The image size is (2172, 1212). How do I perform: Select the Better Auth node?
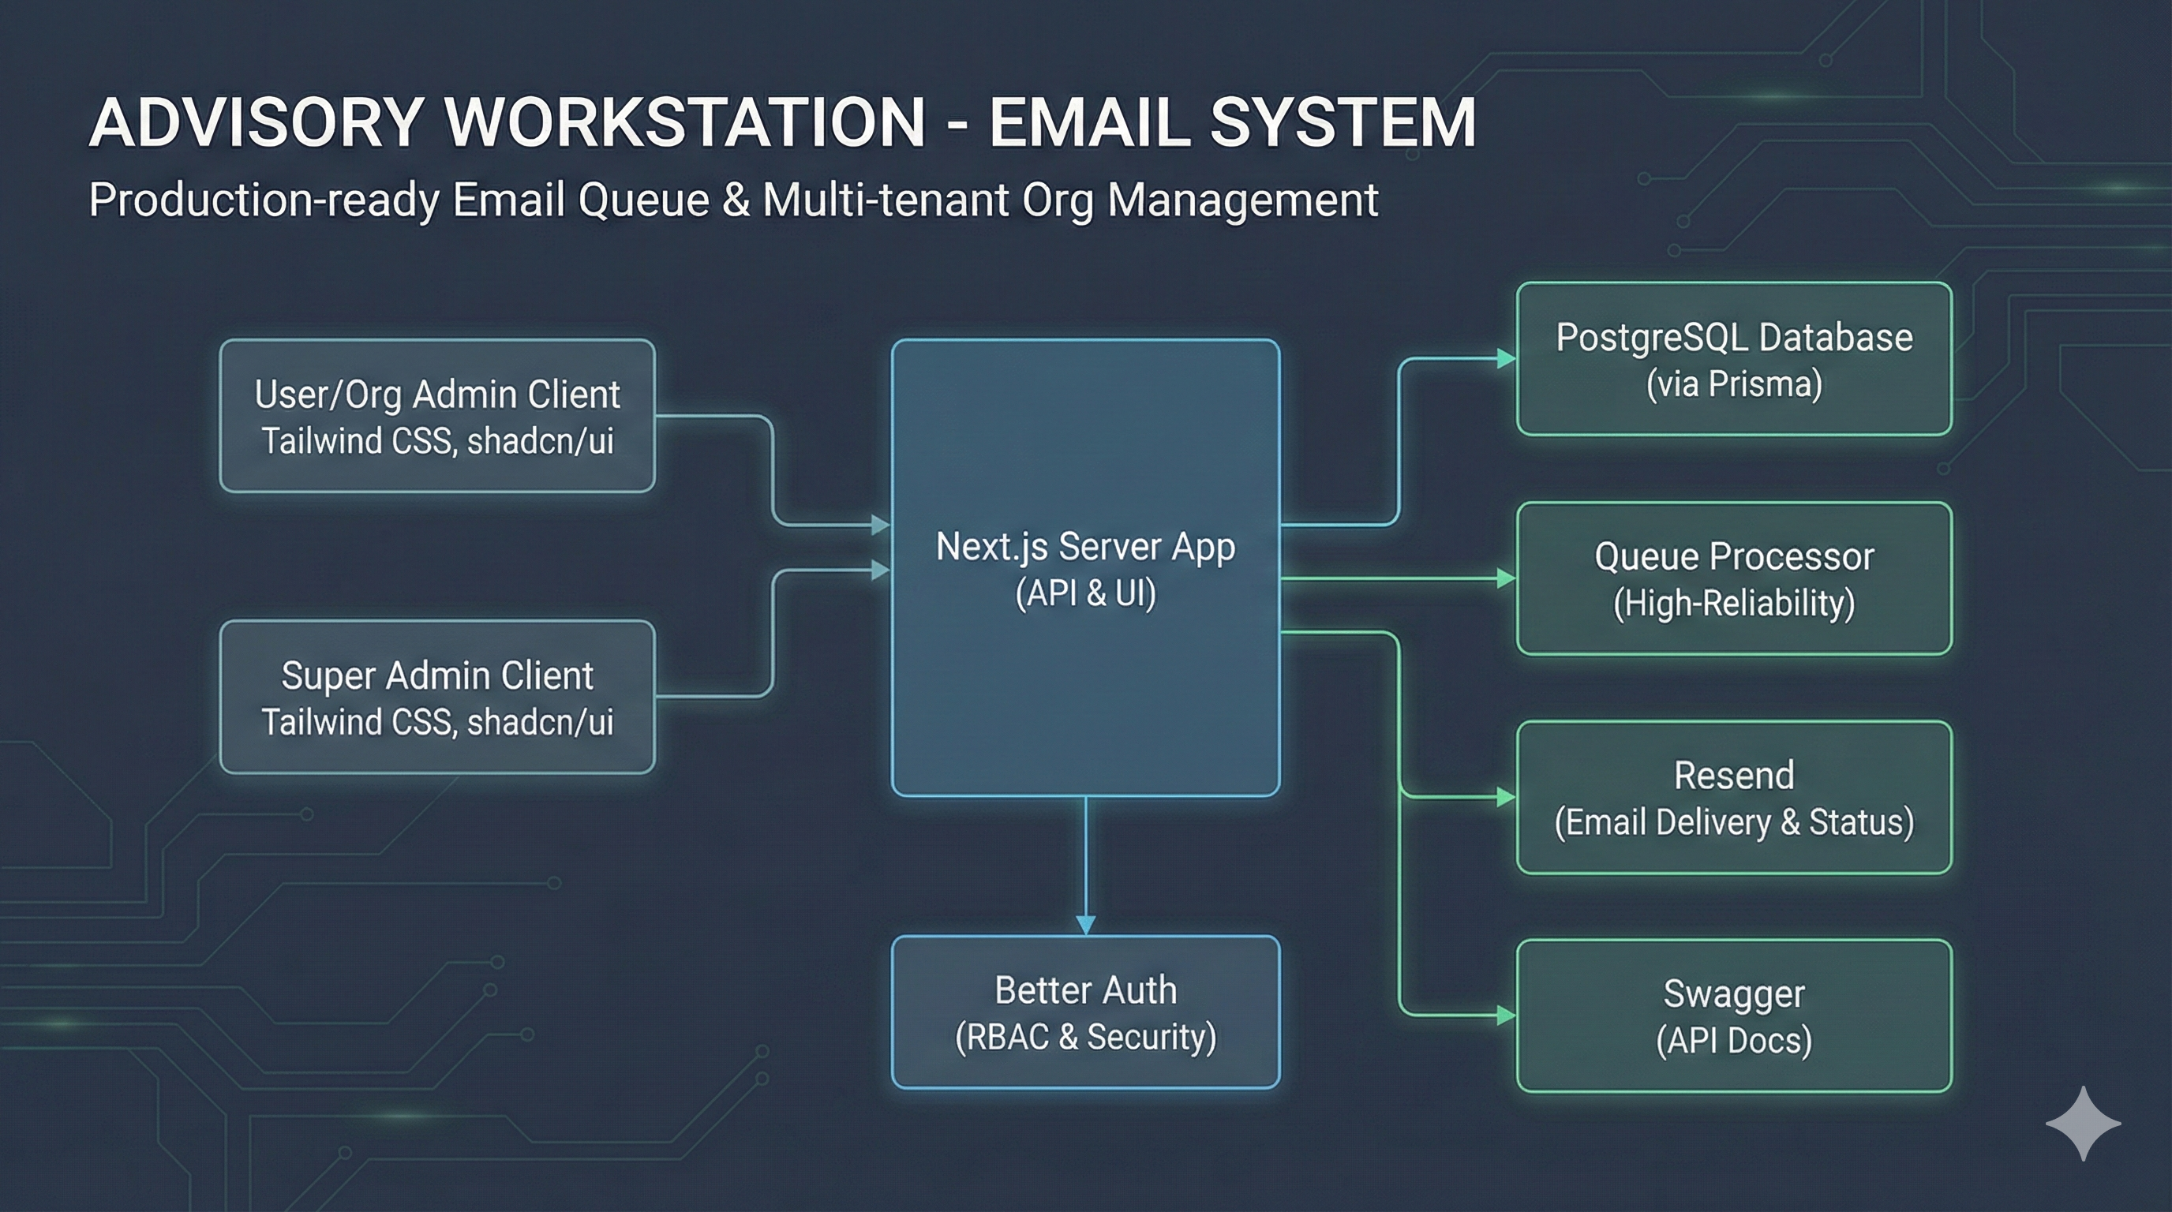click(x=1086, y=1012)
